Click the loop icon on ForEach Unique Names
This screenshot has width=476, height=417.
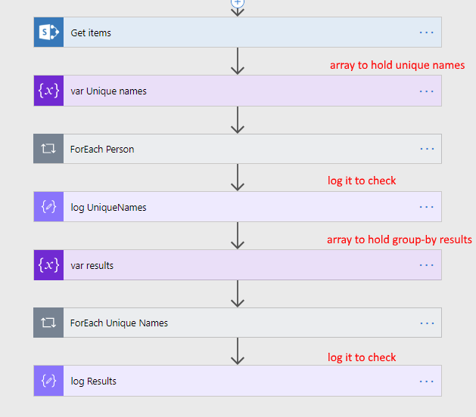48,323
